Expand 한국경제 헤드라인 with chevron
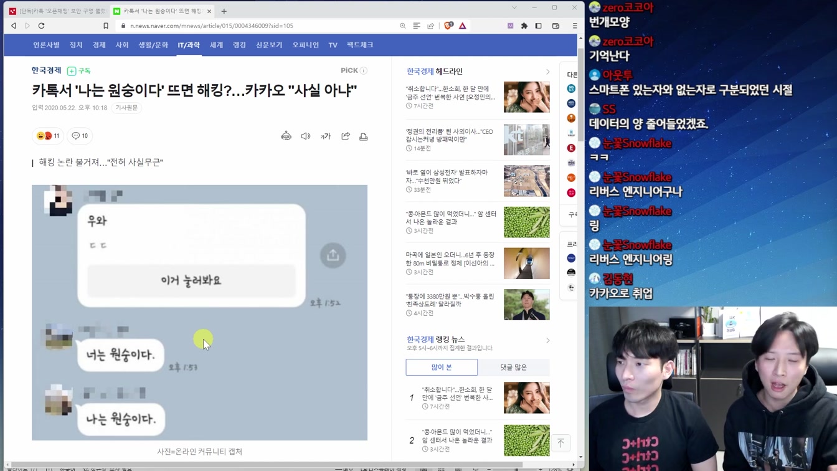The image size is (837, 471). click(x=547, y=72)
